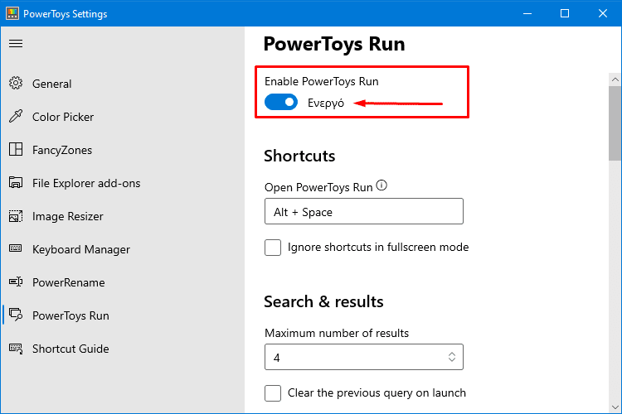The height and width of the screenshot is (414, 622).
Task: Click the PowerToys app icon in title bar
Action: 12,13
